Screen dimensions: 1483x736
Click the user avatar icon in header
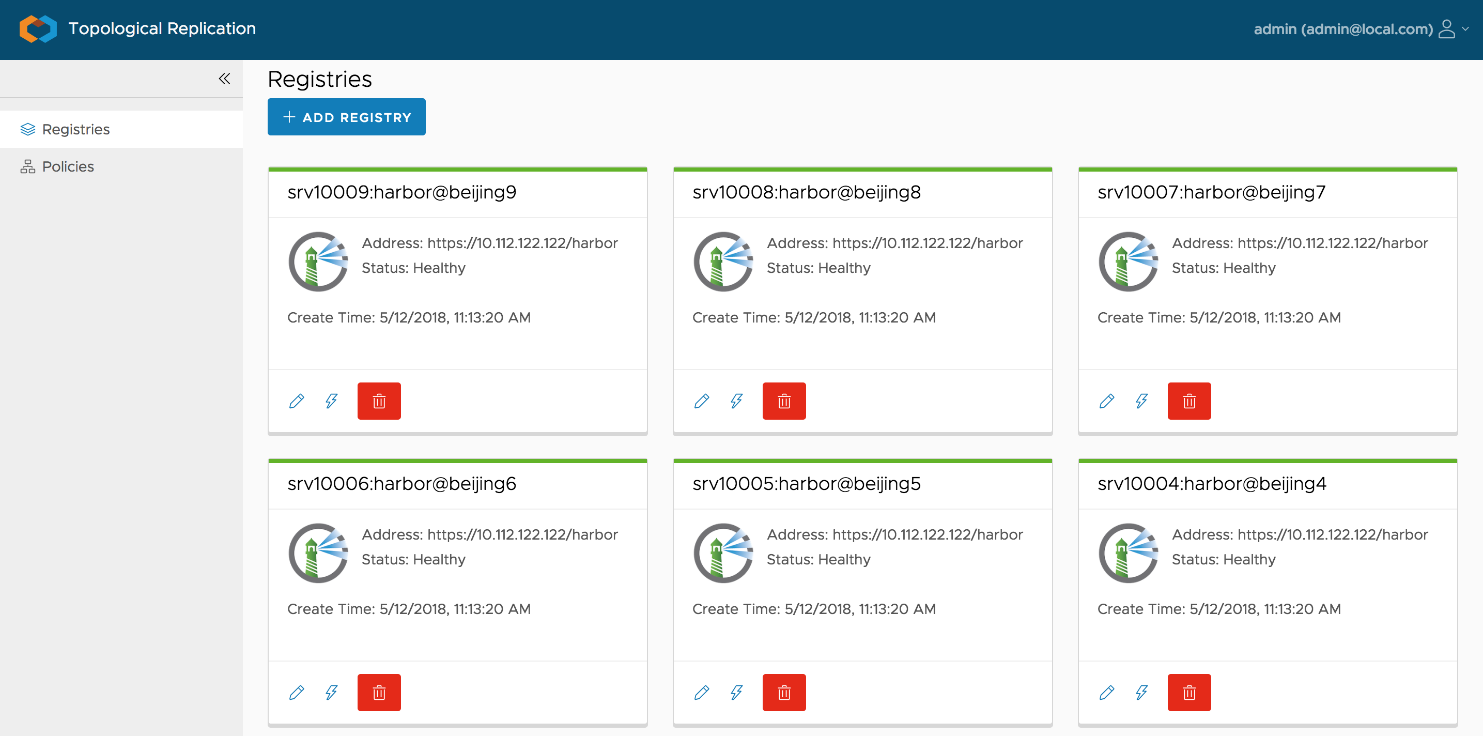1447,29
